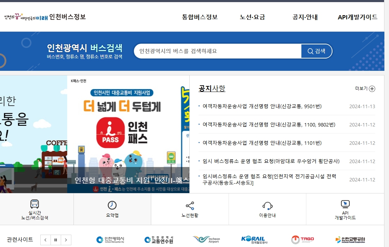
Task: Click the monitor icon for API 개발가이드
Action: (x=345, y=204)
